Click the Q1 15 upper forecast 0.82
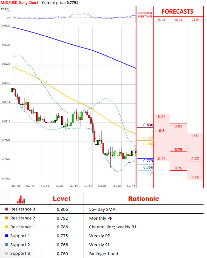Viewport: 207px width, 258px height. (162, 117)
